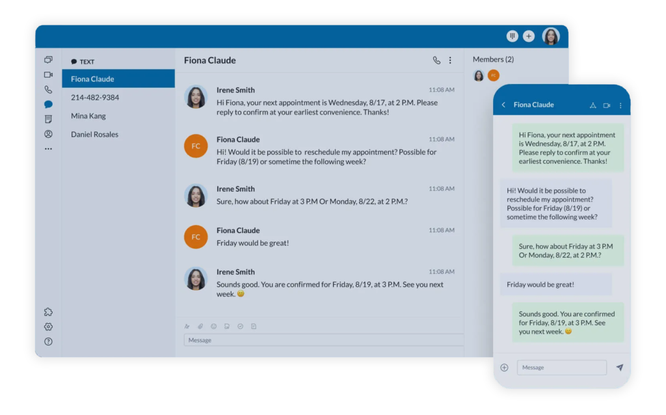Open desktop conversation three-dot options menu

point(450,60)
